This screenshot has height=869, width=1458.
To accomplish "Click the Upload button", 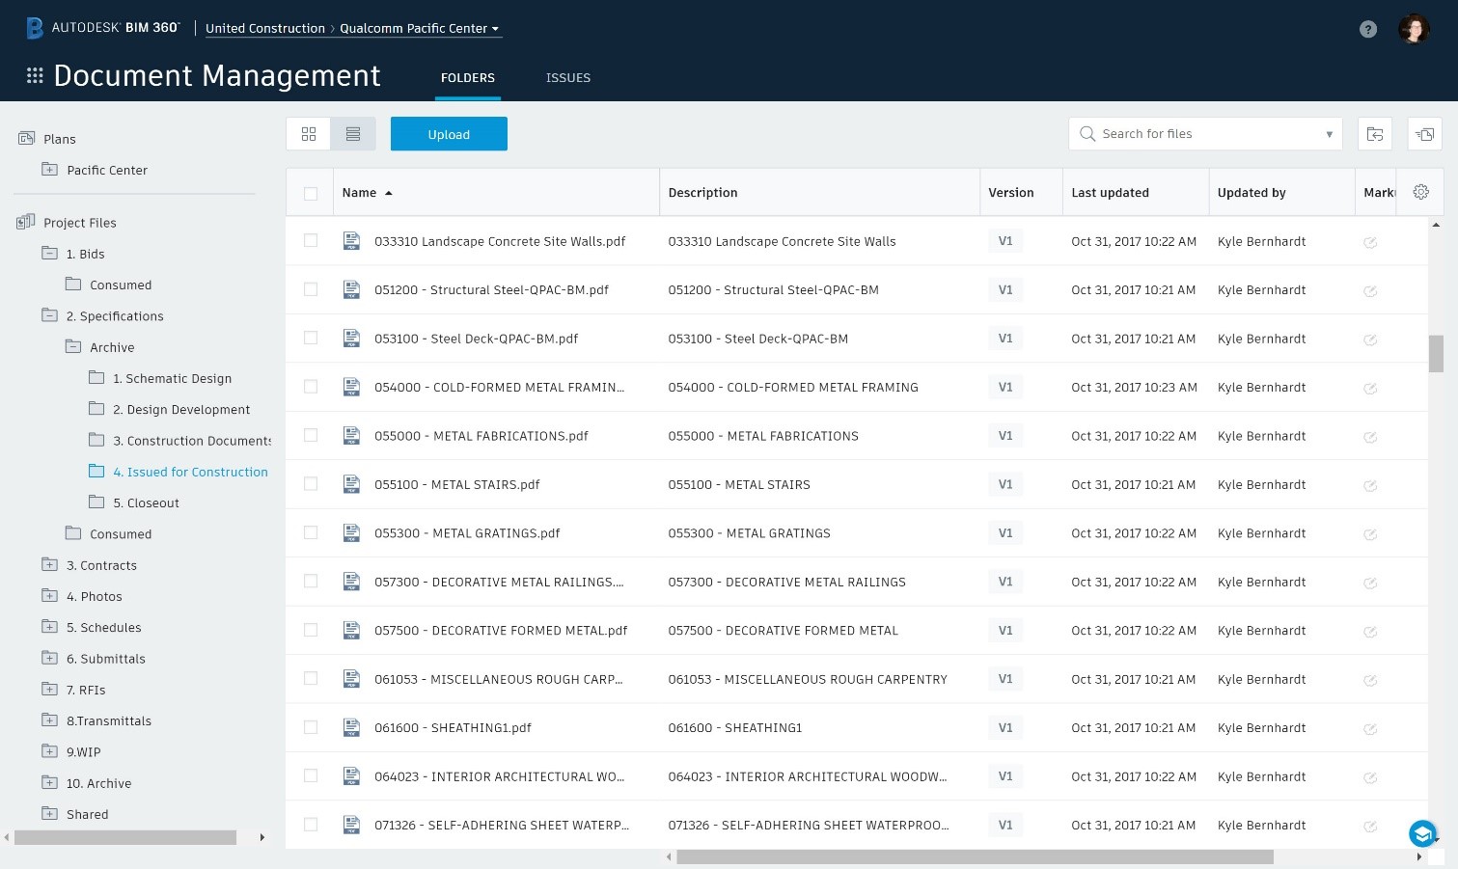I will [449, 134].
